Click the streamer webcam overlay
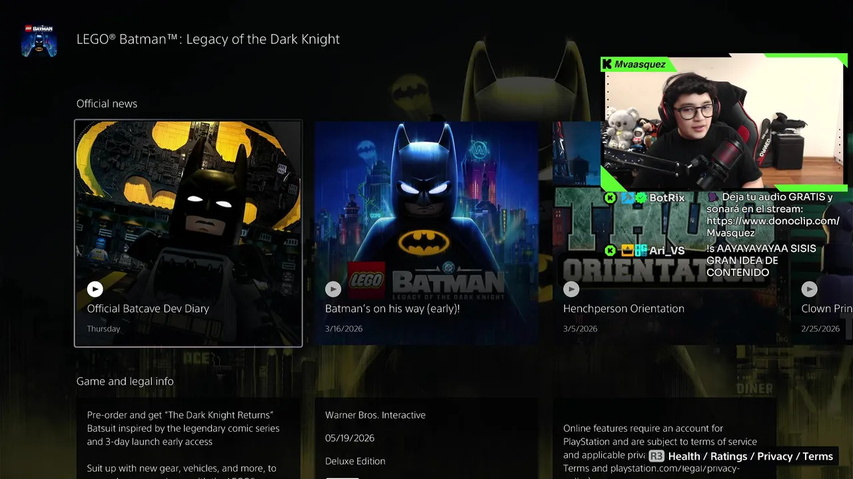Screen dimensions: 853x479 [x=724, y=122]
